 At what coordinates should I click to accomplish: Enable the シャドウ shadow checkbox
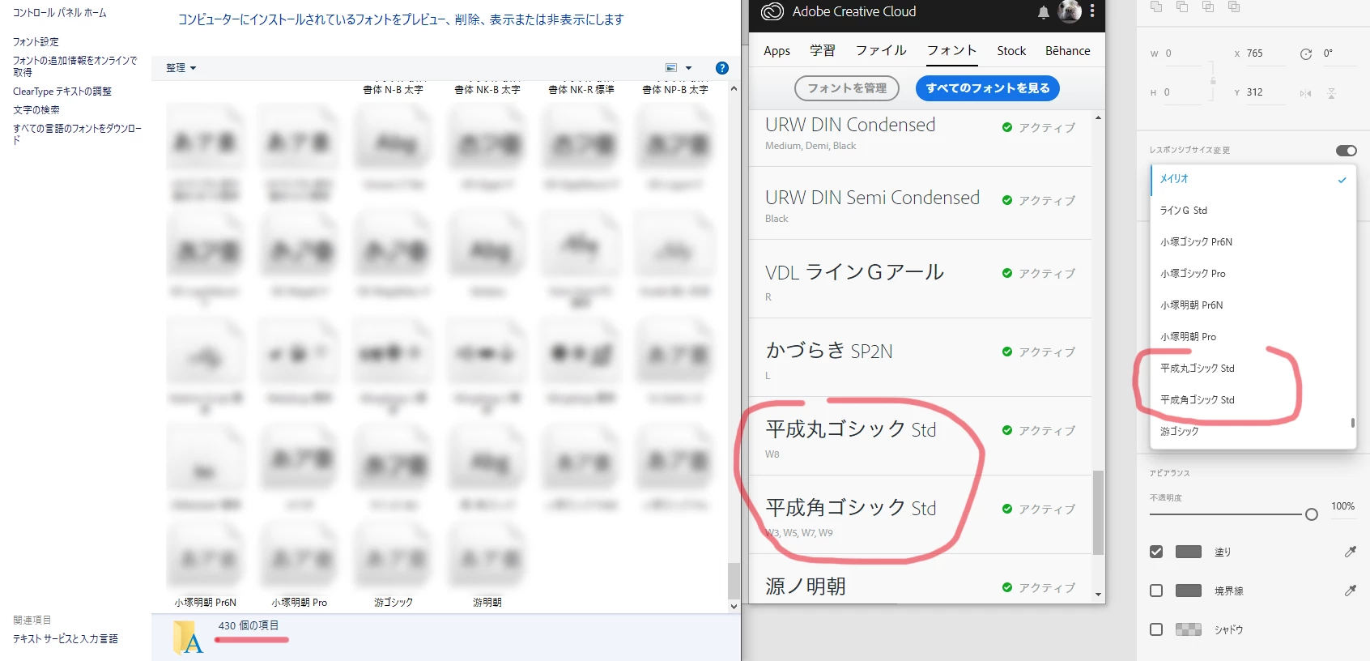pos(1156,629)
